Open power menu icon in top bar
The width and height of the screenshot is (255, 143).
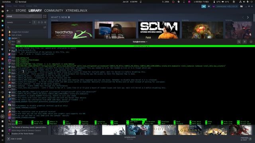[252, 2]
